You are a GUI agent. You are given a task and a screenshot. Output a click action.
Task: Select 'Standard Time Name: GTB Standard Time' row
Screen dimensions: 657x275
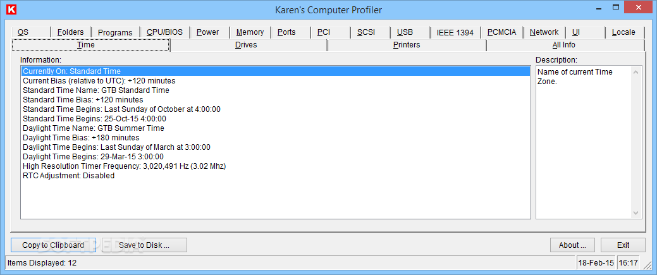276,90
